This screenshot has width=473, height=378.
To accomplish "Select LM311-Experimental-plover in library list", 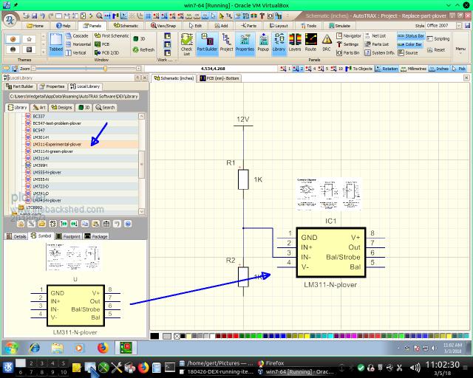I will click(x=56, y=144).
